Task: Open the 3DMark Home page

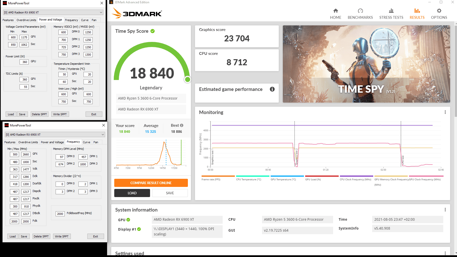Action: (x=336, y=14)
